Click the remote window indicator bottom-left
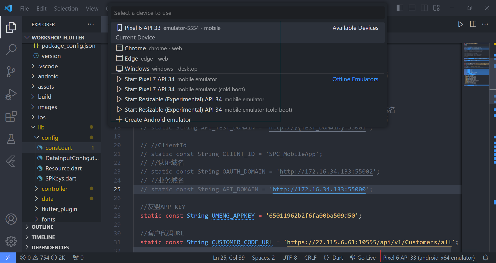The height and width of the screenshot is (263, 496). point(8,257)
